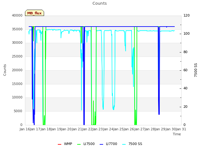Click the 5000 left axis tick label

pos(18,111)
